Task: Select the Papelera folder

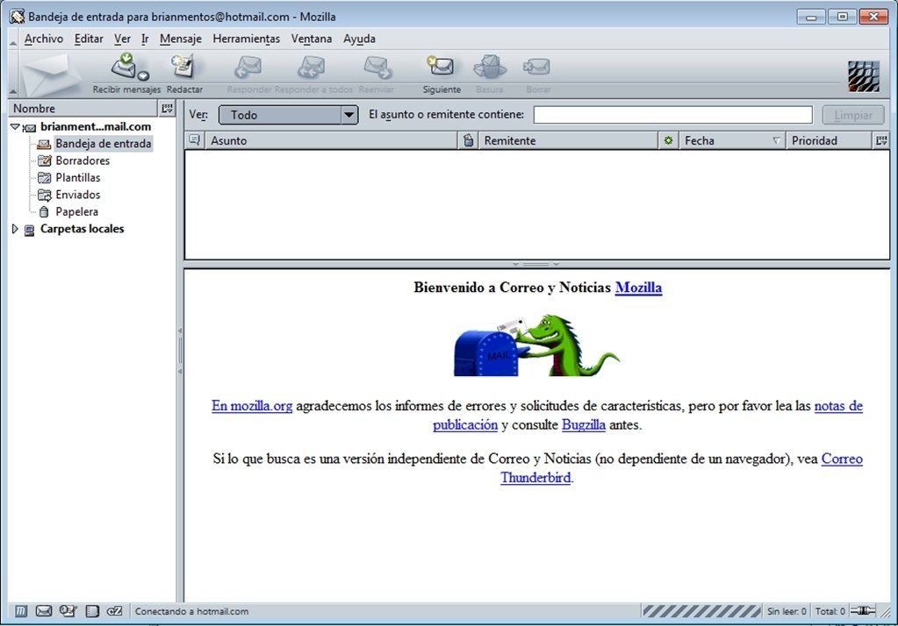Action: (76, 211)
